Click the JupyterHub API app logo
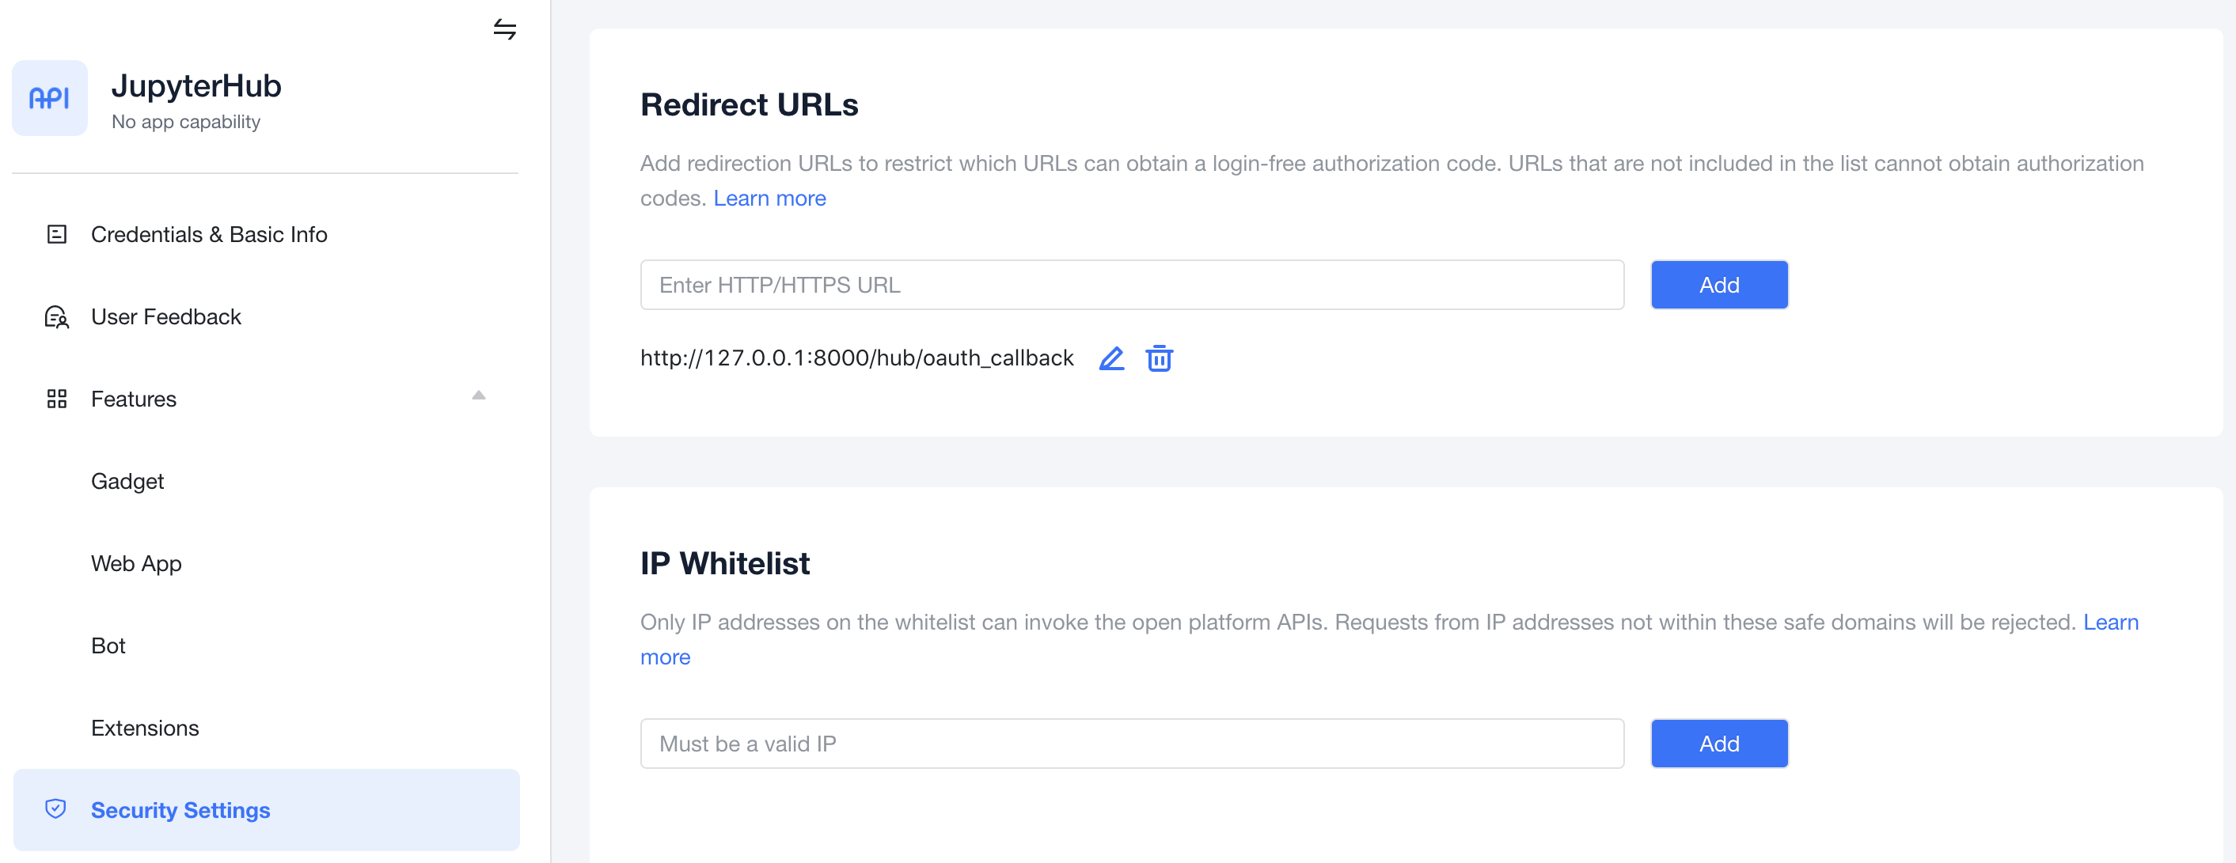Screen dimensions: 2236x863 [50, 98]
